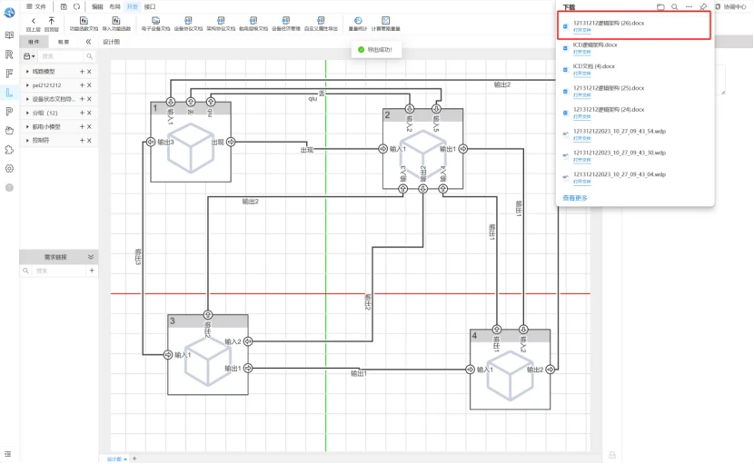Go back up one level (回上层)
The image size is (754, 464).
[34, 24]
